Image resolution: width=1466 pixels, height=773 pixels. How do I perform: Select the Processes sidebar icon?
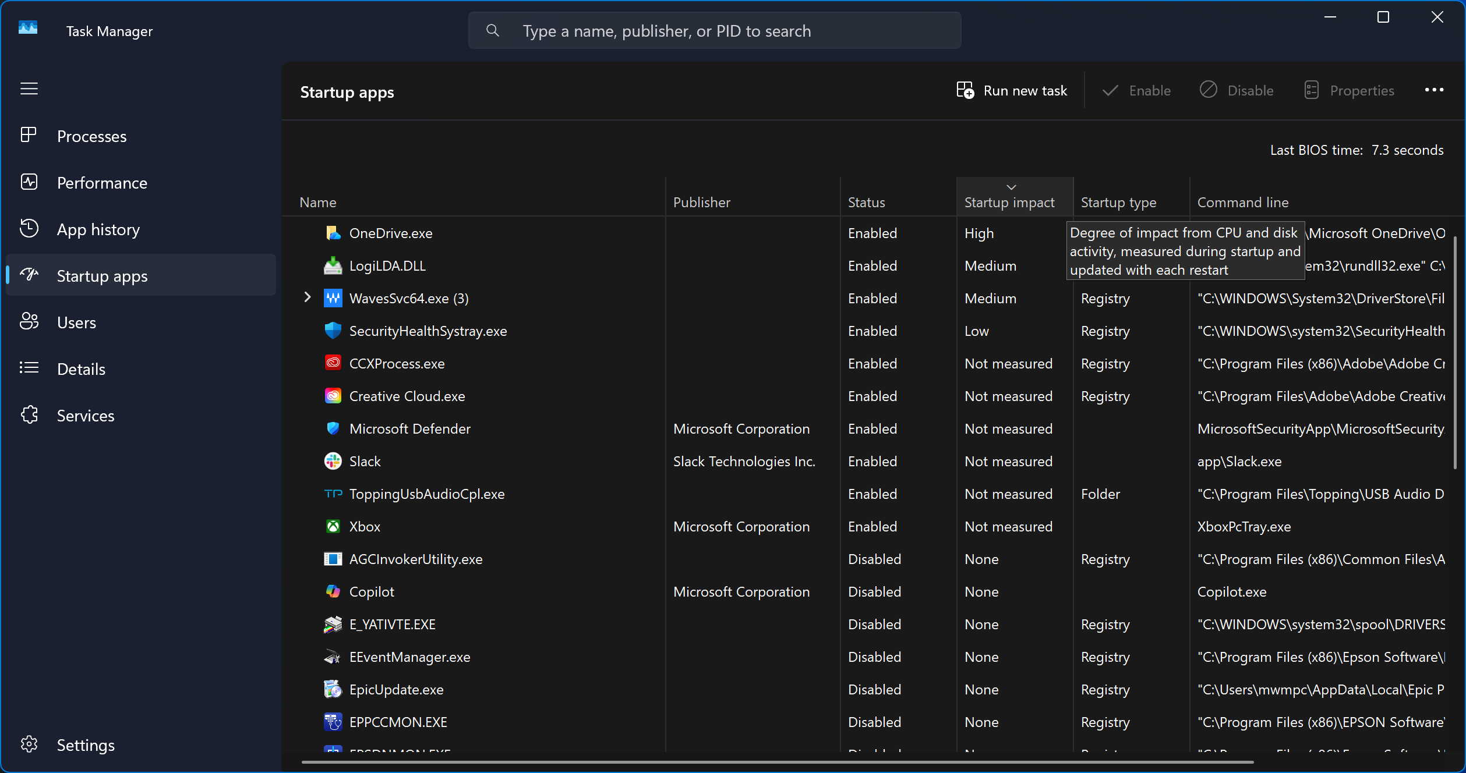29,135
